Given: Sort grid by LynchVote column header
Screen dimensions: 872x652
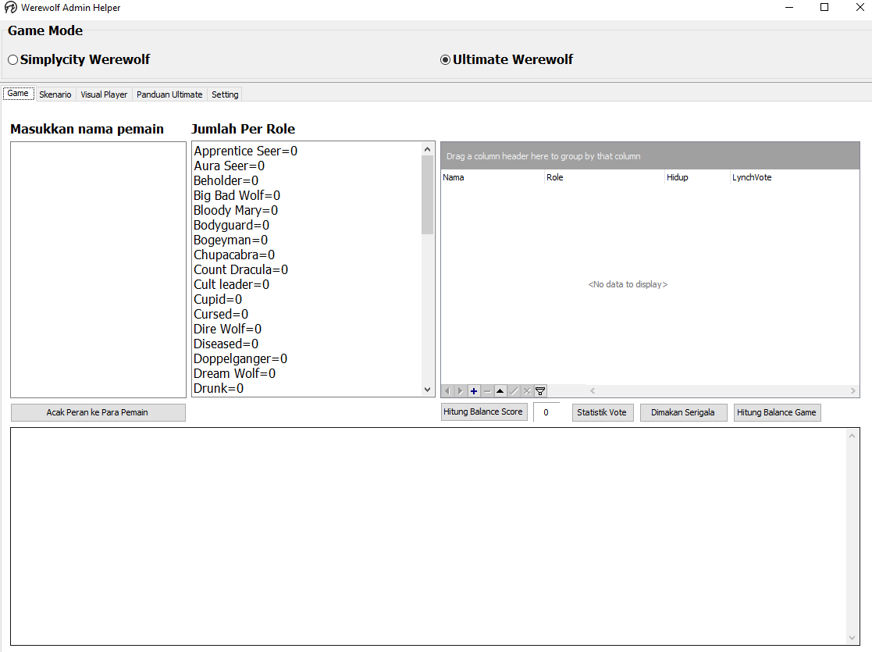Looking at the screenshot, I should (792, 178).
